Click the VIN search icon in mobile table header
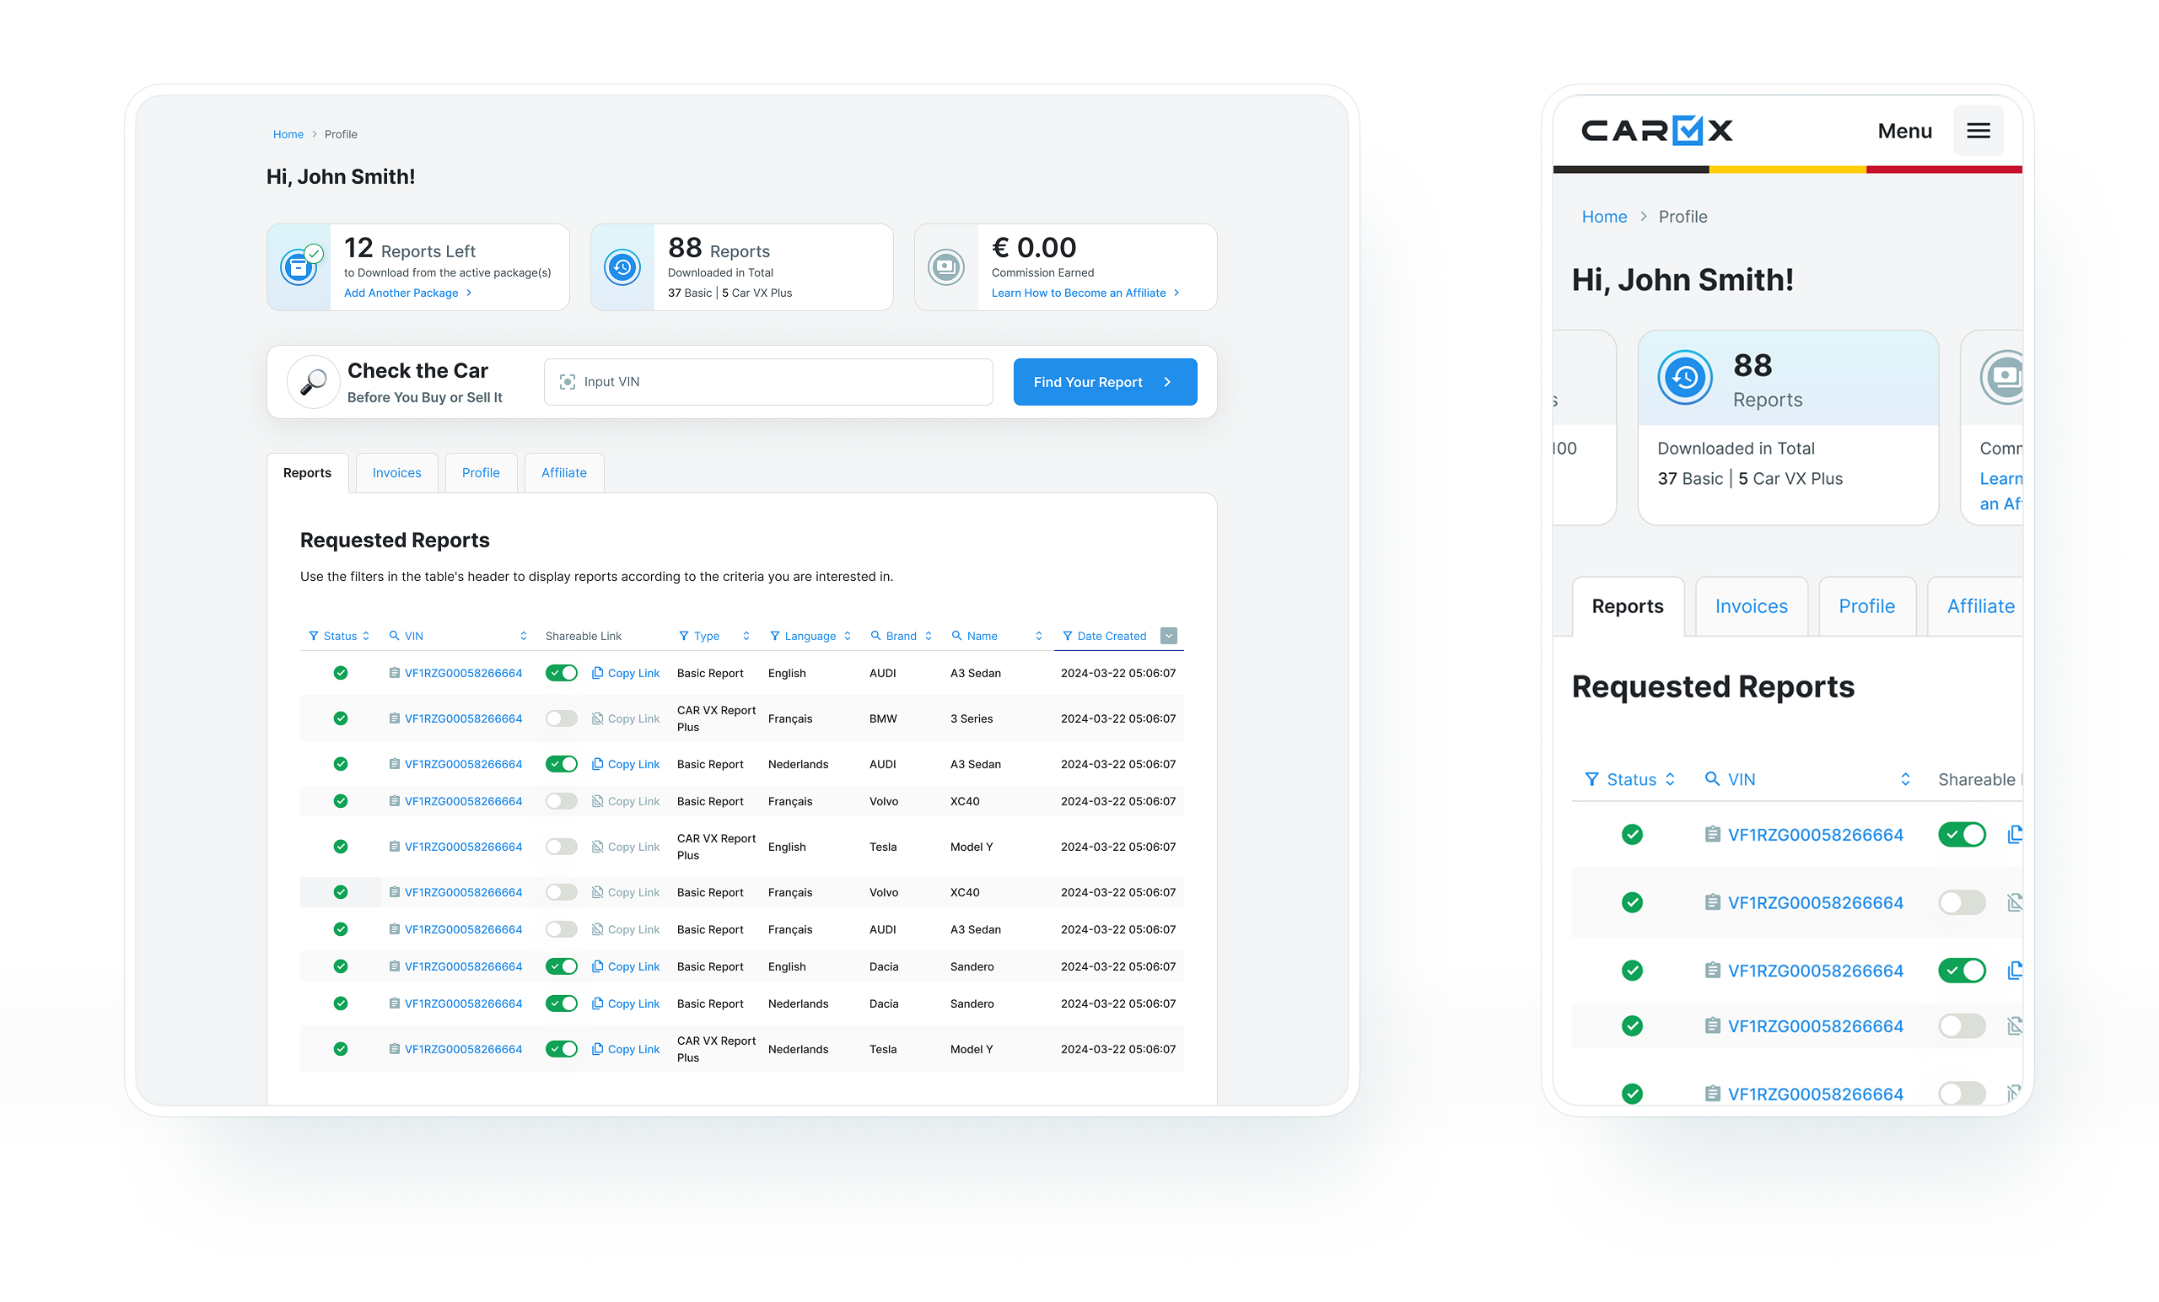The height and width of the screenshot is (1302, 2159). pos(1710,779)
